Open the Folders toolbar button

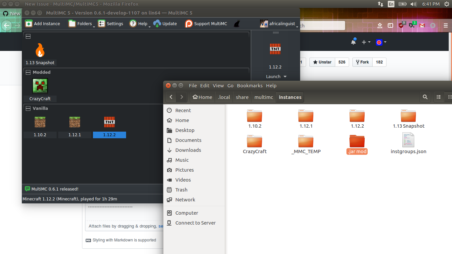(80, 23)
